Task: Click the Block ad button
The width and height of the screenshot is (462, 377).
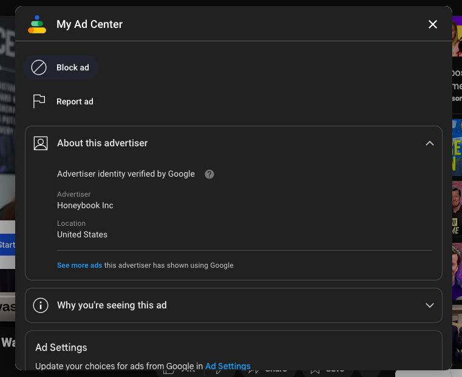Action: tap(61, 67)
